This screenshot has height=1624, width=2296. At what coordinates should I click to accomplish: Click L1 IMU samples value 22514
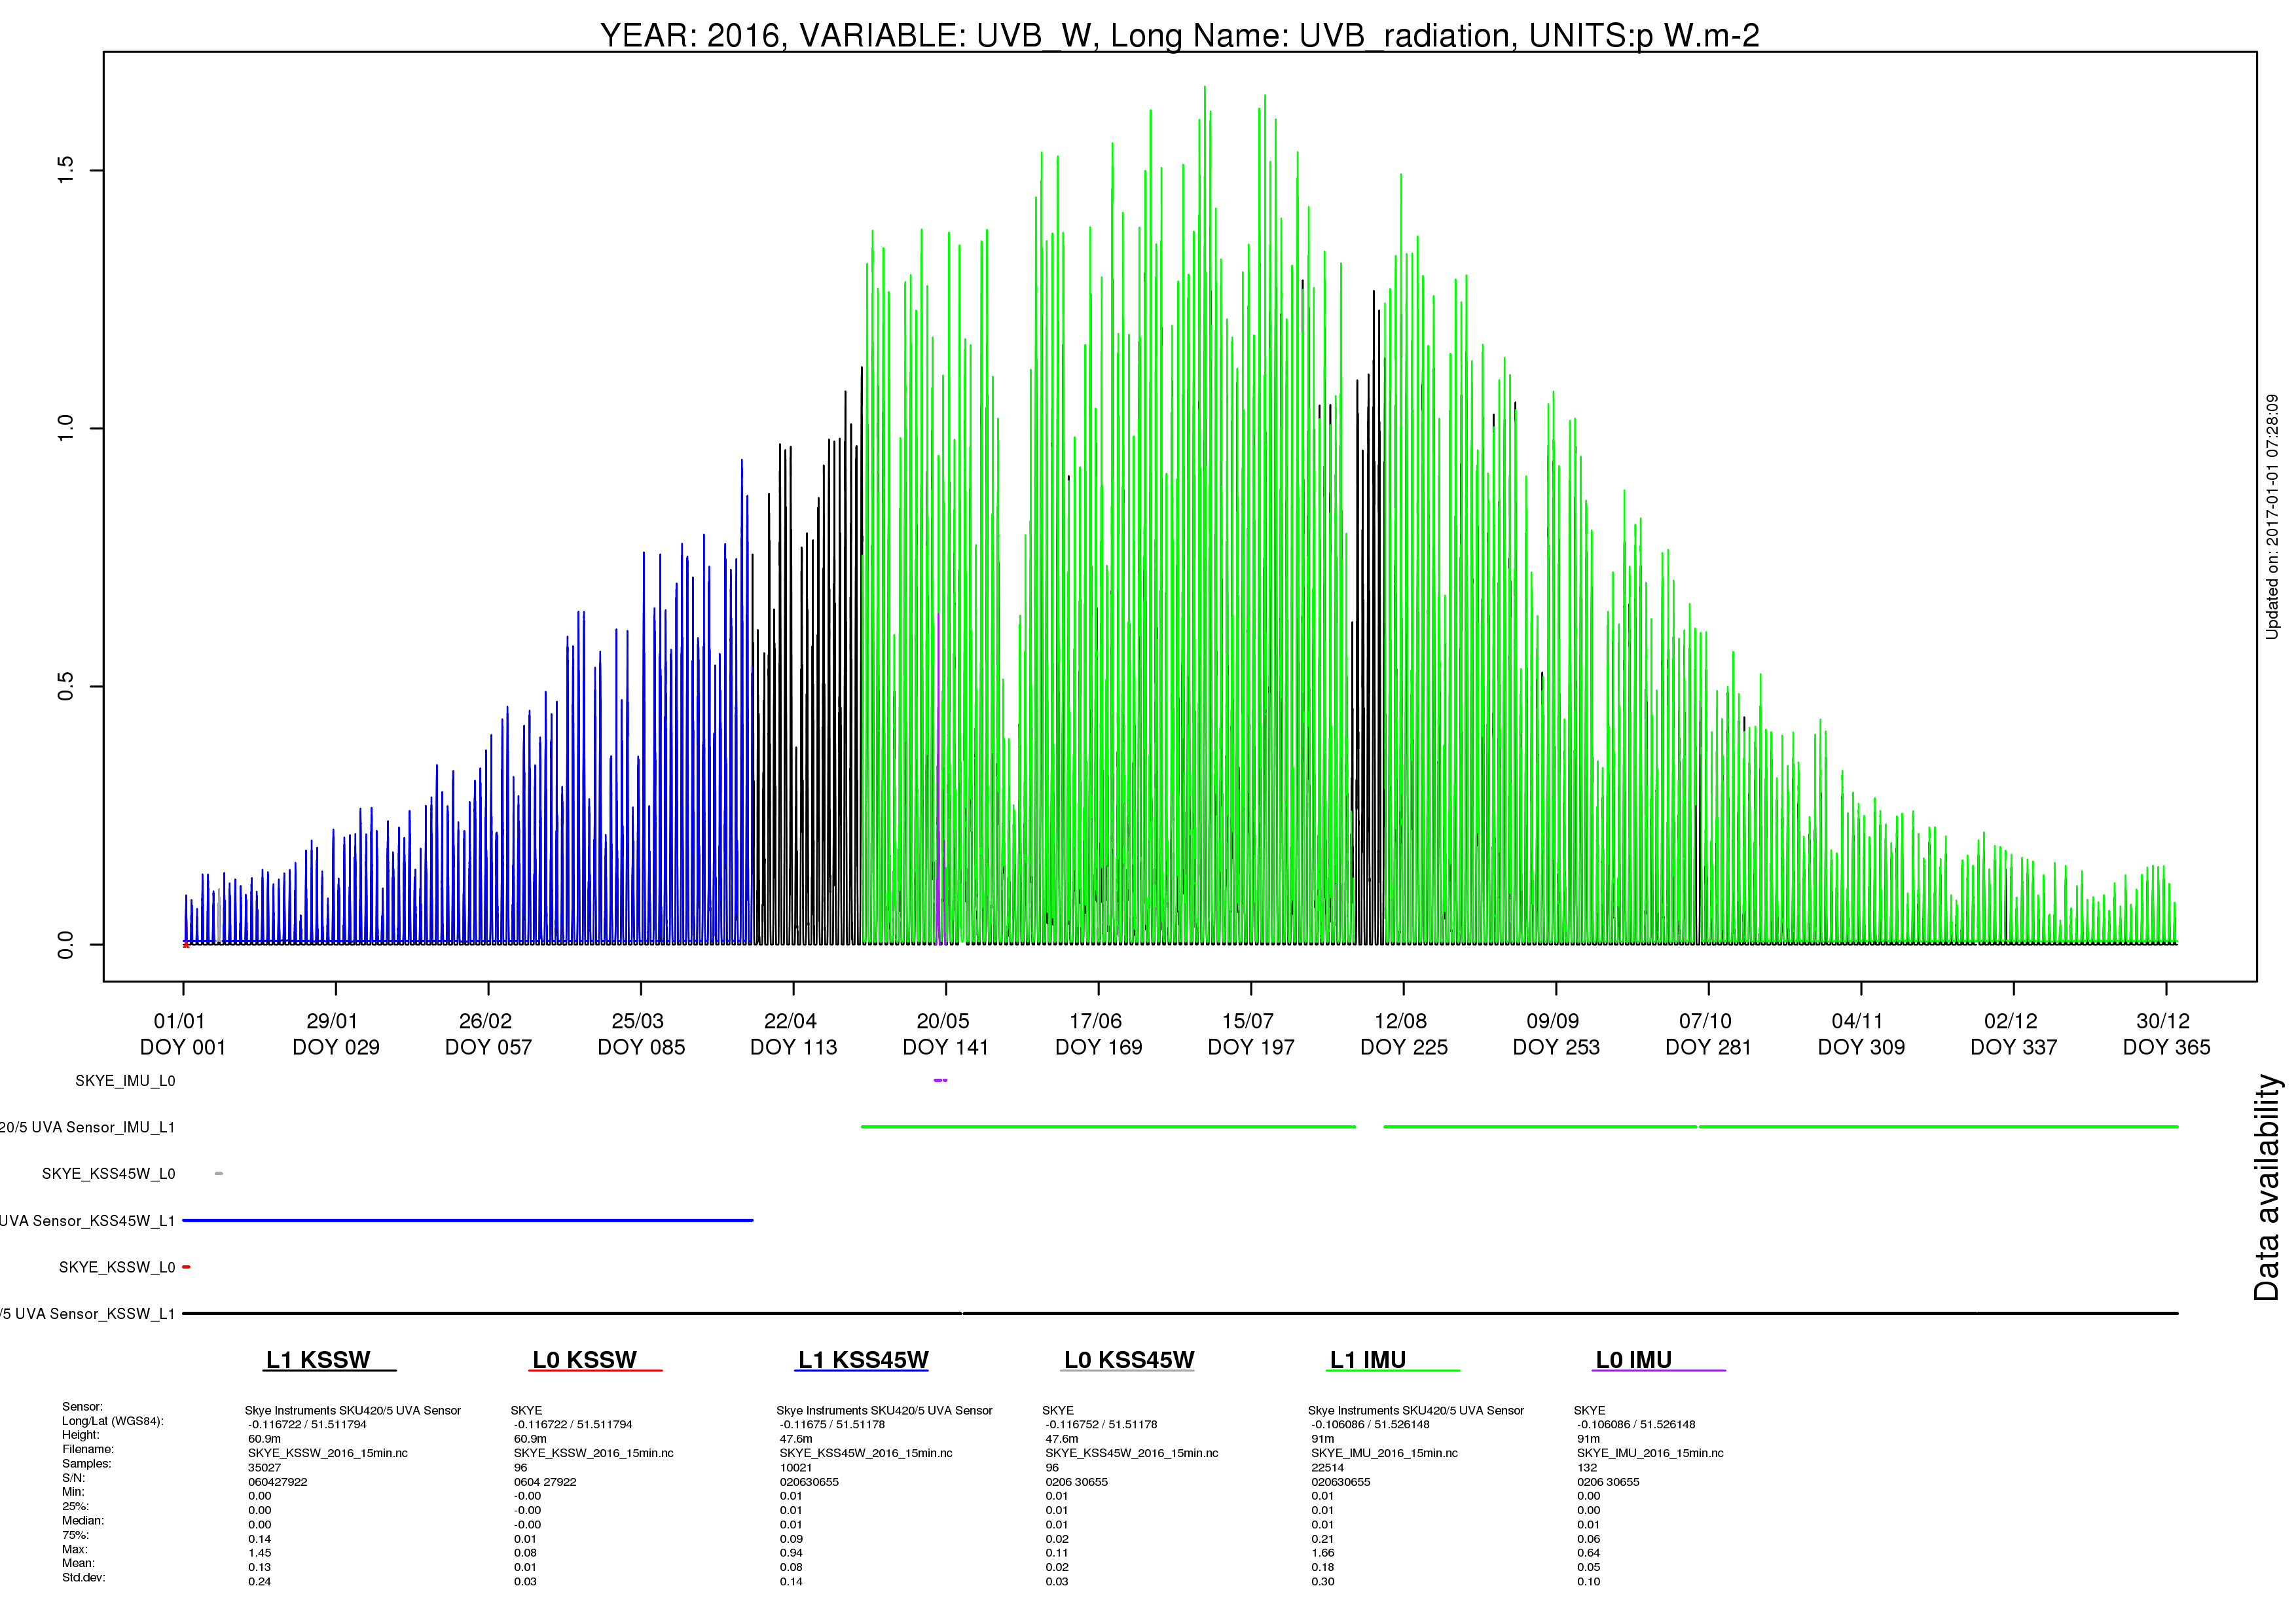(1327, 1468)
